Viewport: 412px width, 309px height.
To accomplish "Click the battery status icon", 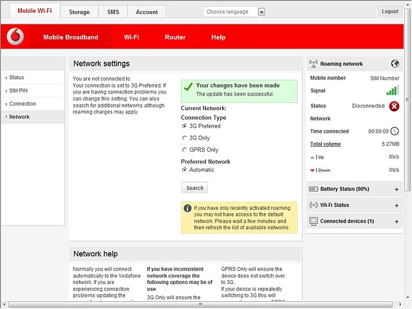I will (x=314, y=189).
